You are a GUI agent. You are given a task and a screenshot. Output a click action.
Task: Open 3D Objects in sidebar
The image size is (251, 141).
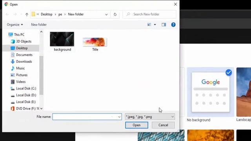[x=24, y=42]
